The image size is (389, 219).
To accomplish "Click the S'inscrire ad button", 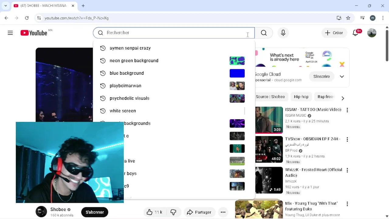I will [x=322, y=76].
